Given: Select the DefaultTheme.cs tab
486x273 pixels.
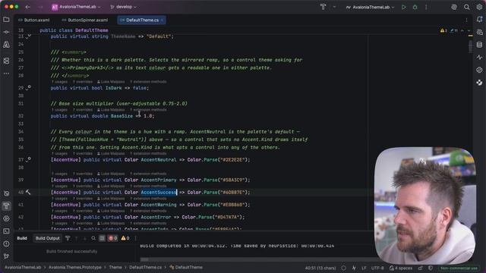Looking at the screenshot, I should (x=142, y=20).
